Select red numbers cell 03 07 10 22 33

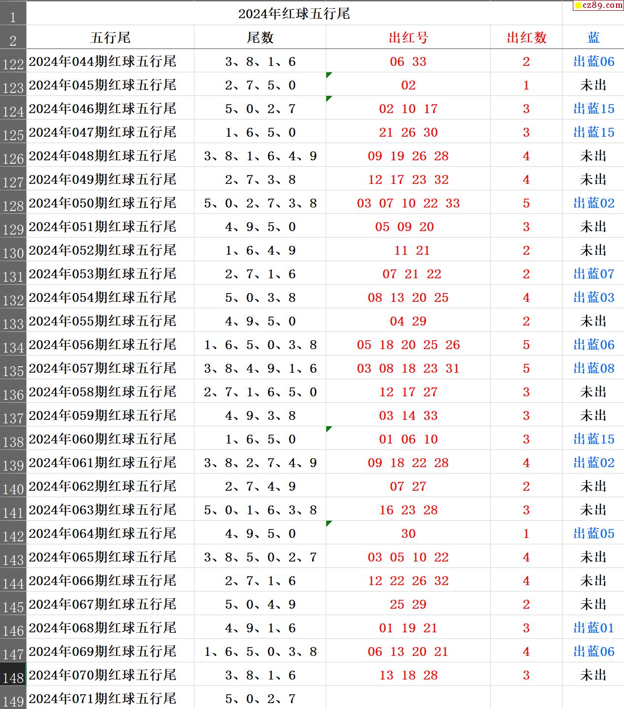[x=408, y=203]
